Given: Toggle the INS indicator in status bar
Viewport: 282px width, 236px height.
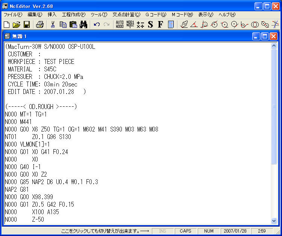Looking at the screenshot, I should [x=162, y=231].
